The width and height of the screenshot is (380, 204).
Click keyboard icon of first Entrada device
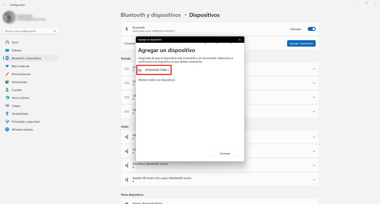126,69
